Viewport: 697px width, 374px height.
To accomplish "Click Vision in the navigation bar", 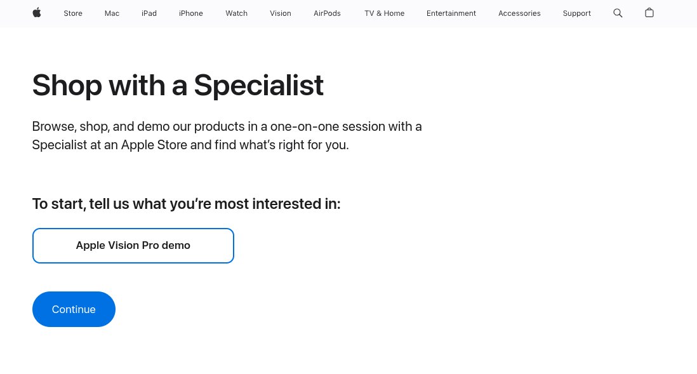I will click(x=280, y=13).
